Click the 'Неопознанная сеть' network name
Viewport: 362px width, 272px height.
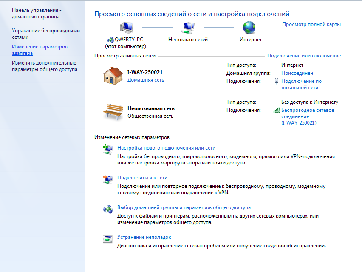pyautogui.click(x=151, y=108)
